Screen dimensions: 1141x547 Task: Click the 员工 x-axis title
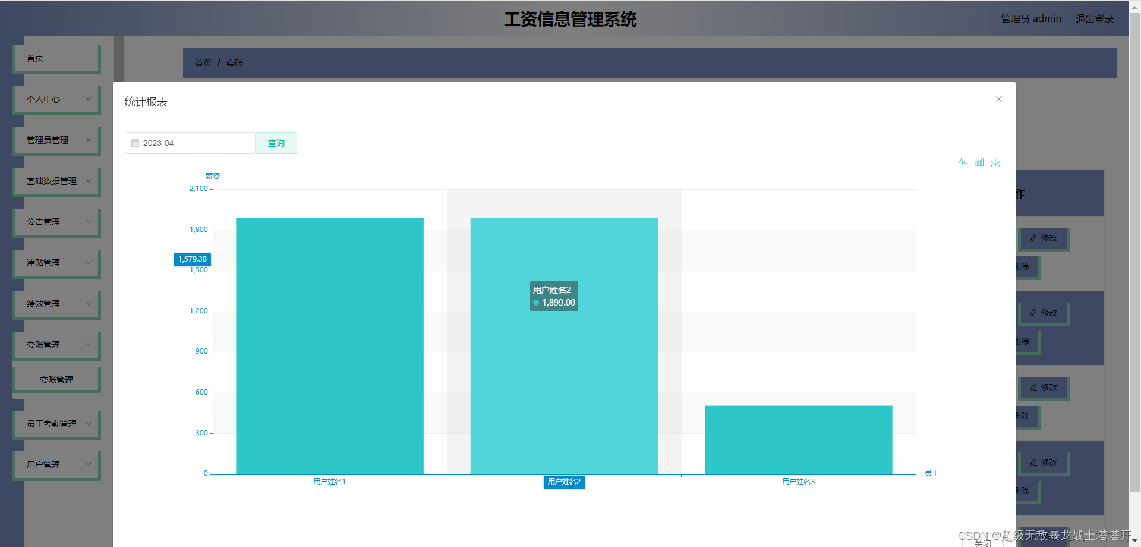(x=932, y=473)
